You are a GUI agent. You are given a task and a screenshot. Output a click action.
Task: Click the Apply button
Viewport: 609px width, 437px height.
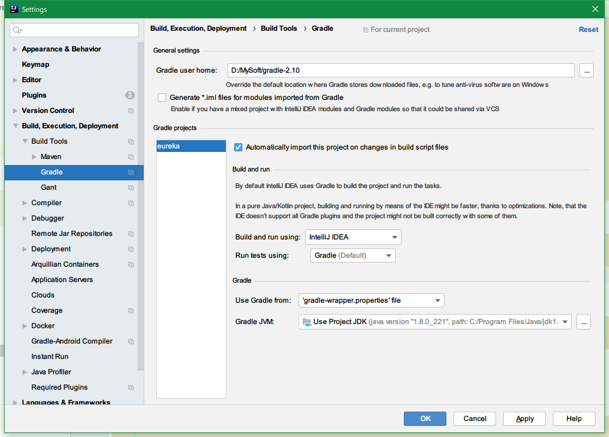pos(524,419)
